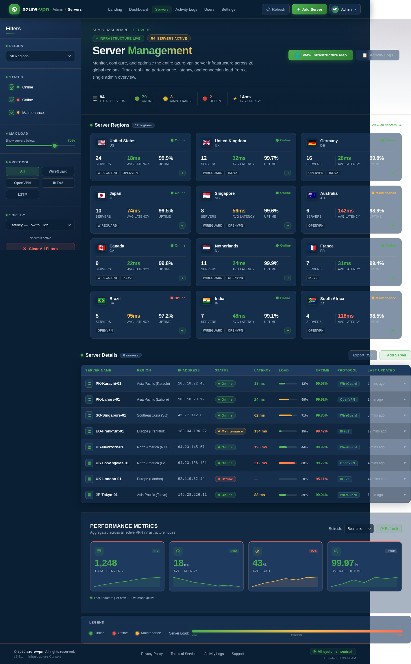This screenshot has height=664, width=411.
Task: Expand PK-Karachi-01 row details arrow
Action: tap(405, 384)
